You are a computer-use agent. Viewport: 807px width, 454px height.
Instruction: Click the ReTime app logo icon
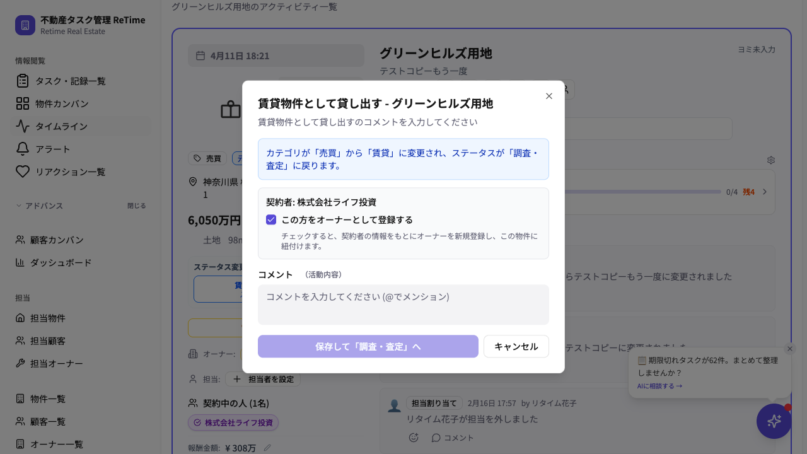click(25, 25)
